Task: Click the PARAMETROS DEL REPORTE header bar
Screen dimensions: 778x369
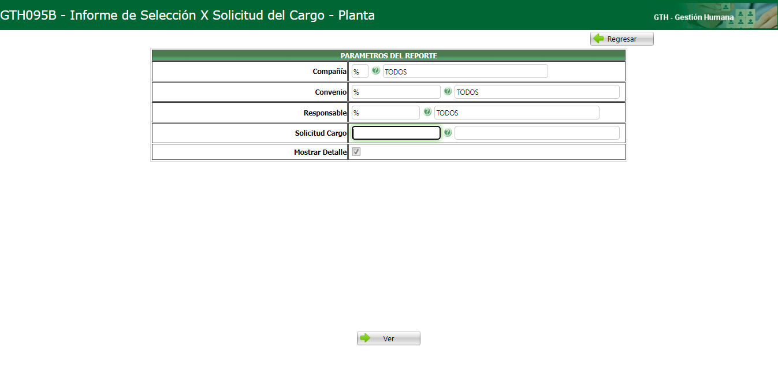Action: [388, 55]
